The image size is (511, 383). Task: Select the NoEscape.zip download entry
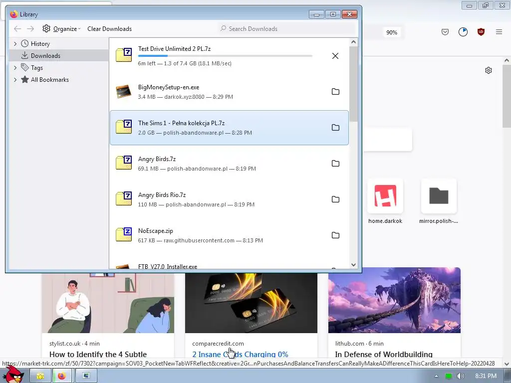[229, 235]
